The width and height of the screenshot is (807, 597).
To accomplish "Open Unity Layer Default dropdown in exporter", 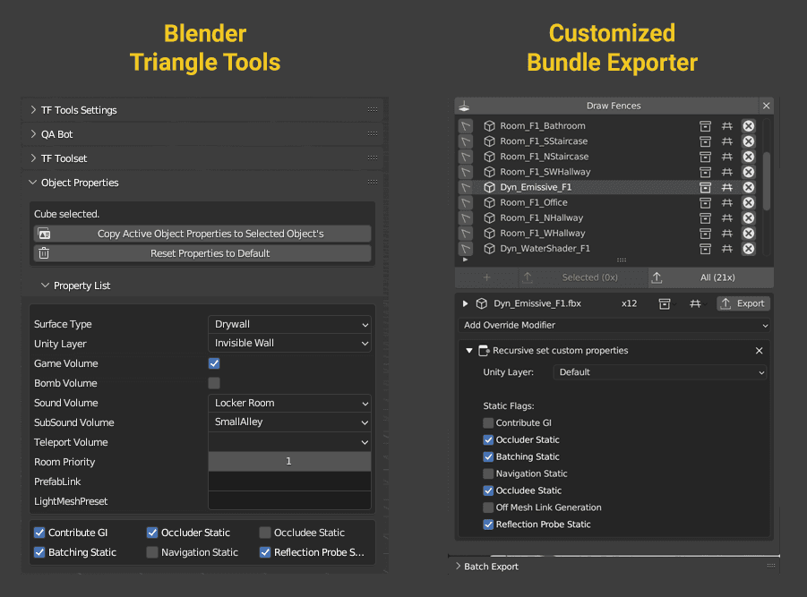I will click(660, 372).
